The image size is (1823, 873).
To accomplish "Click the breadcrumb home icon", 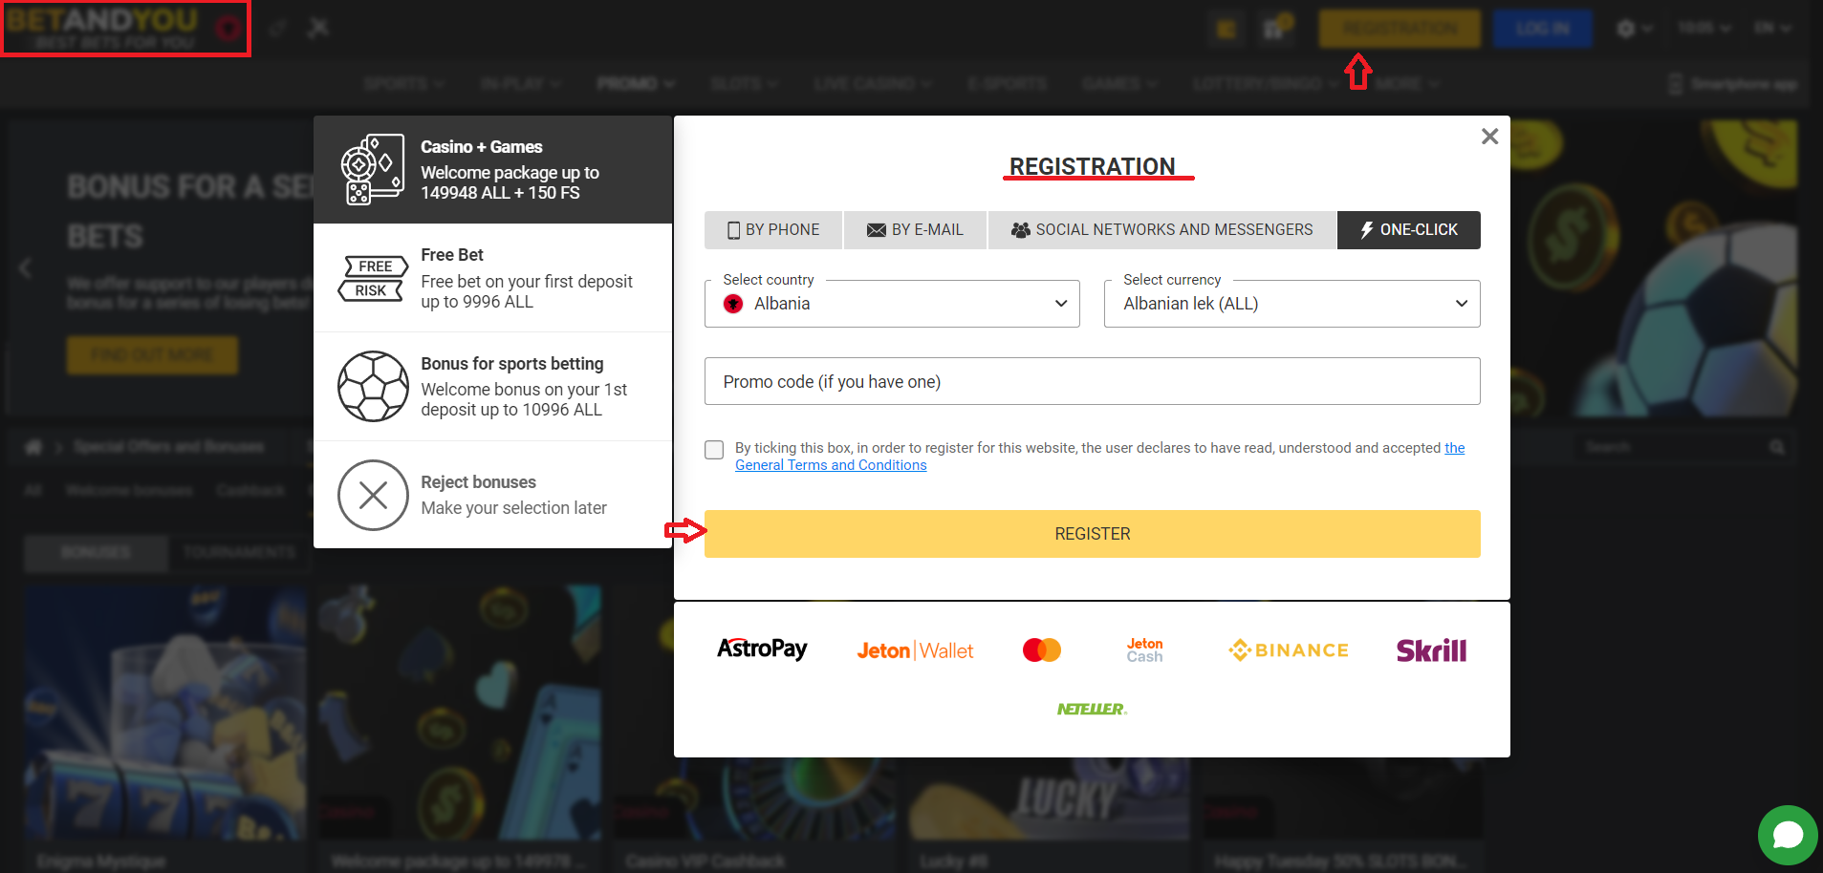I will tap(33, 447).
